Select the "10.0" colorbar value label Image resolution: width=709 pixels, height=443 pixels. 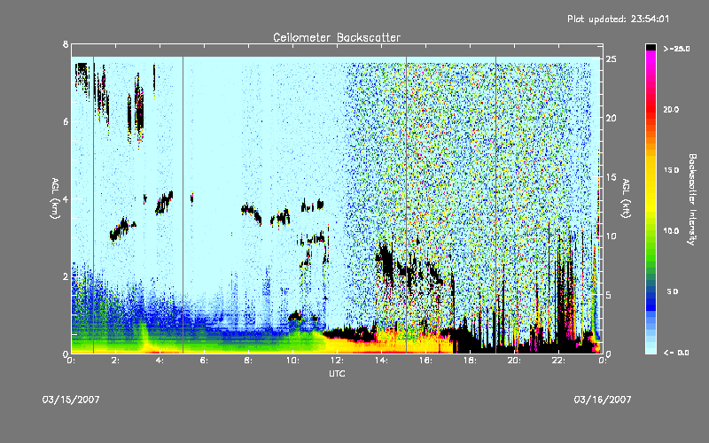tap(671, 230)
